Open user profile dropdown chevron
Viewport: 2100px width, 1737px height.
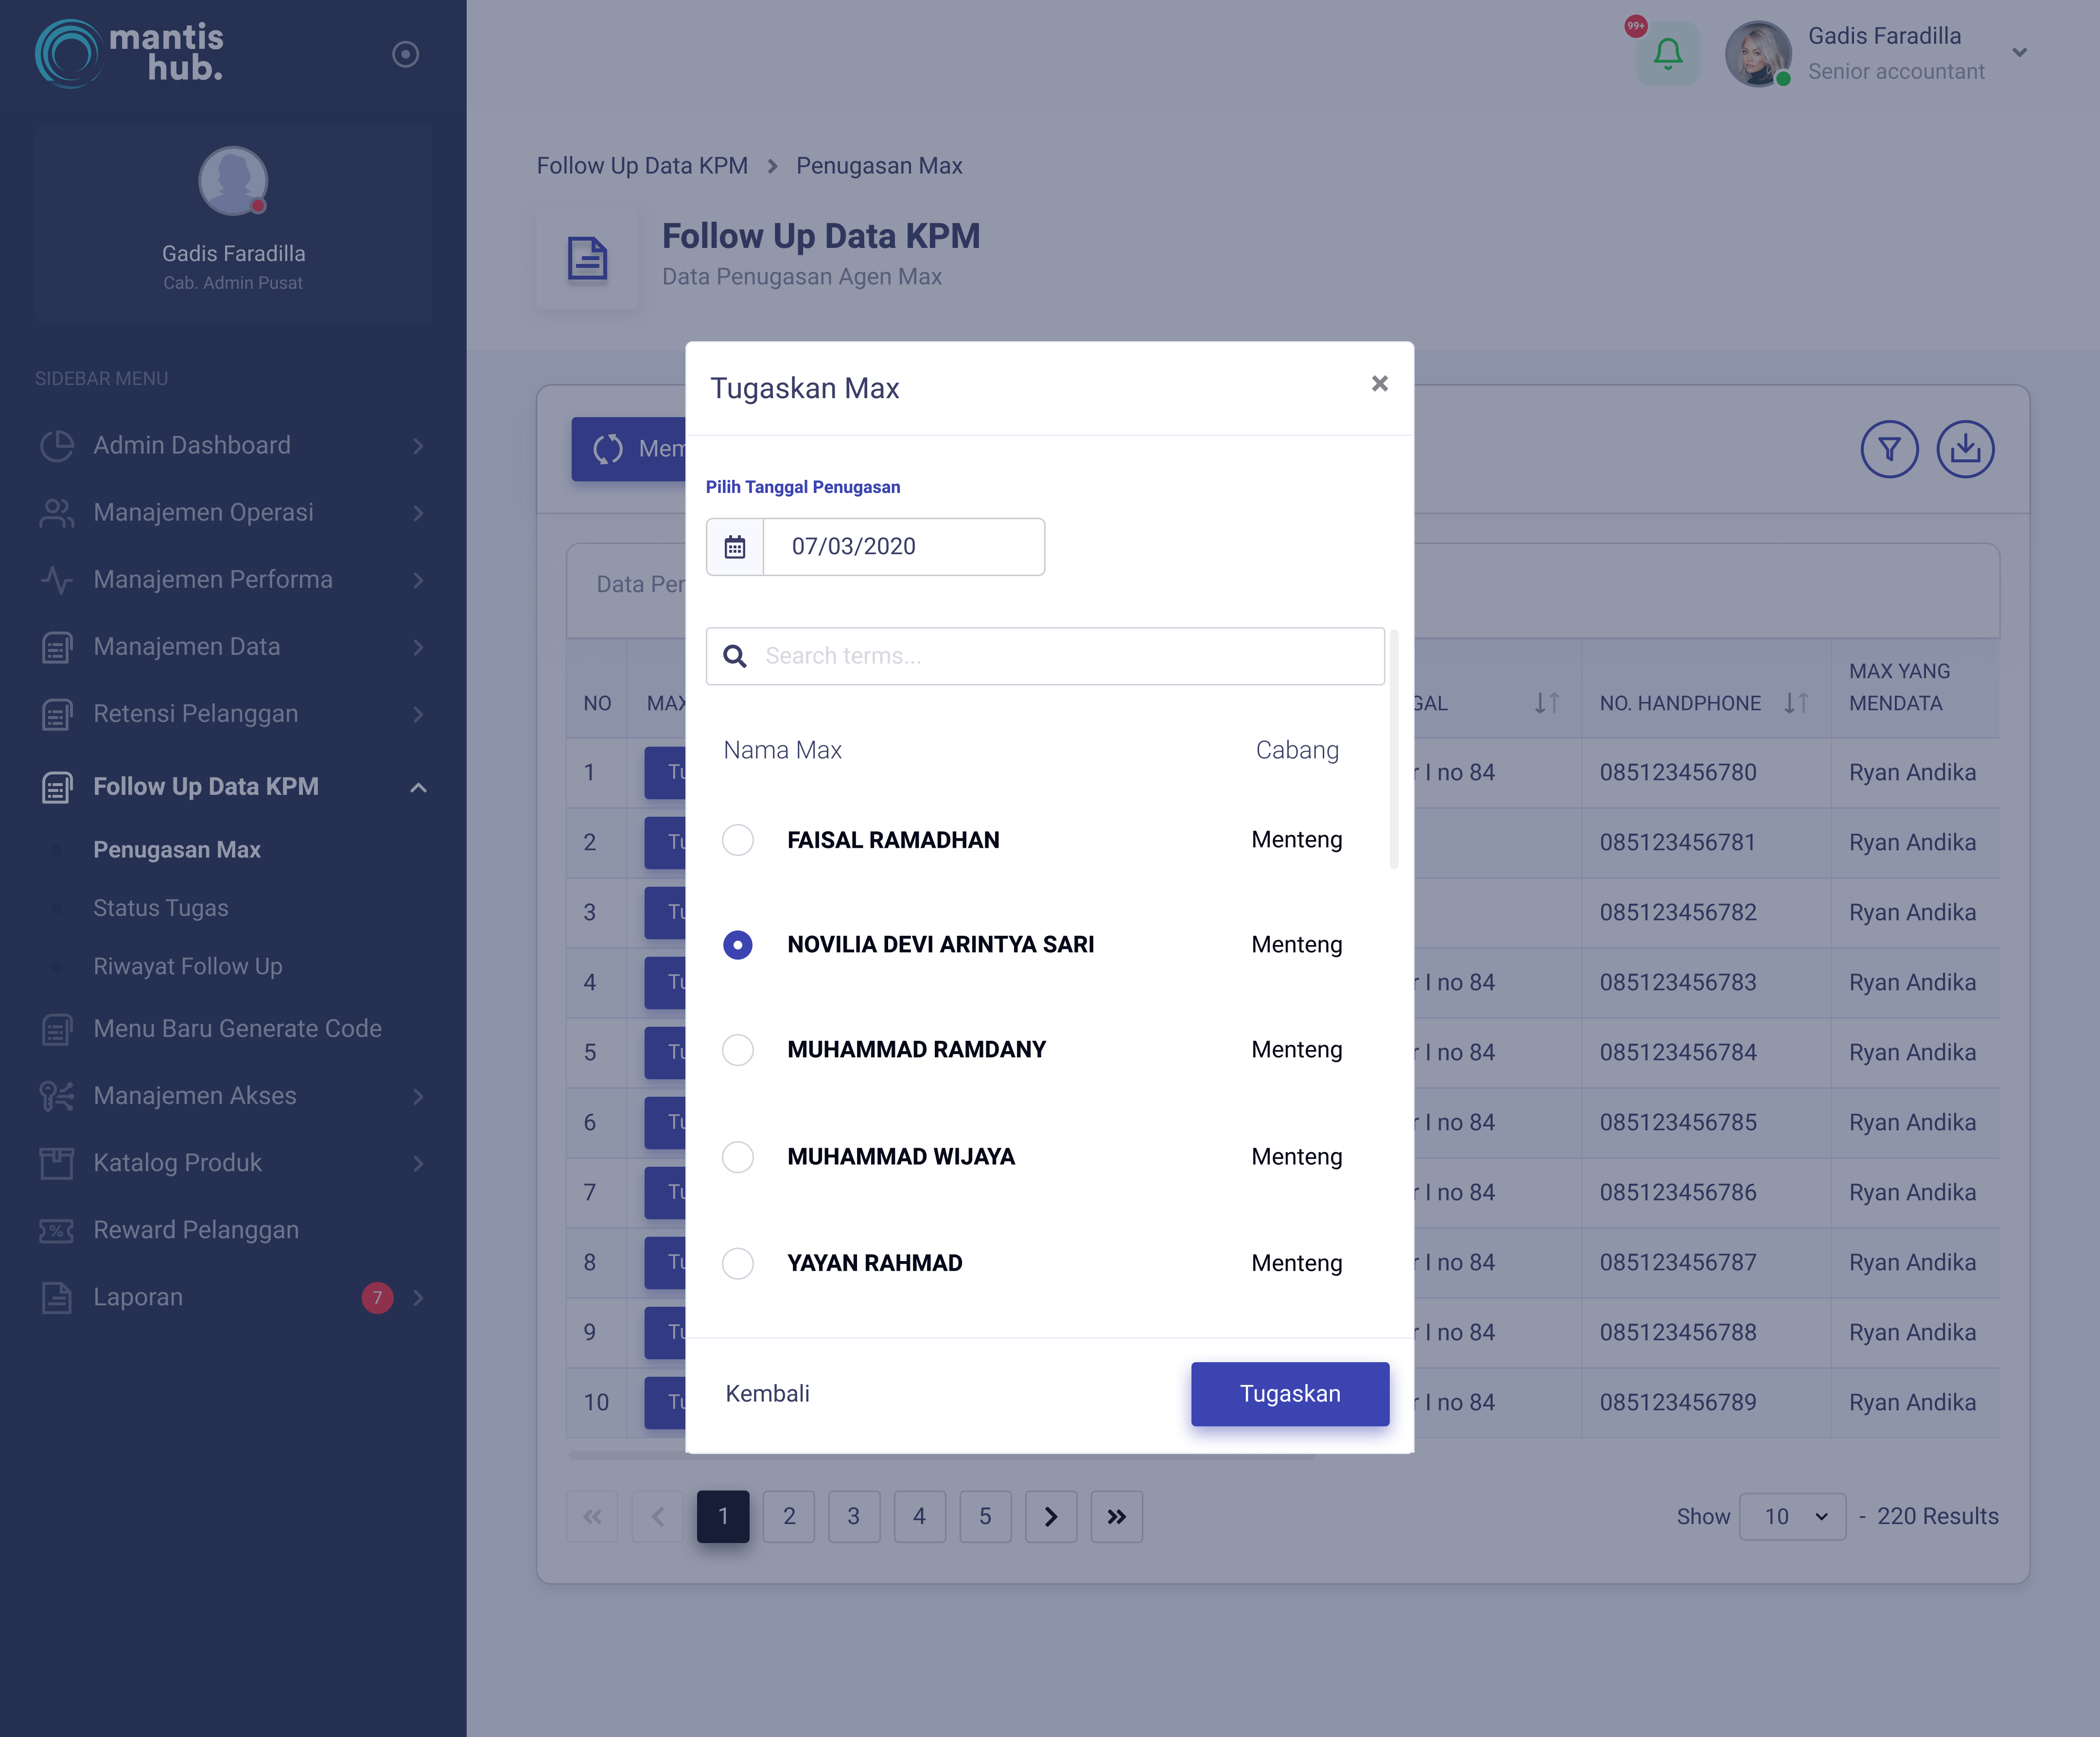(2019, 53)
